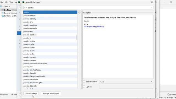Select pandas-alchemy in the list
The height and width of the screenshot is (99, 176).
[x=50, y=19]
